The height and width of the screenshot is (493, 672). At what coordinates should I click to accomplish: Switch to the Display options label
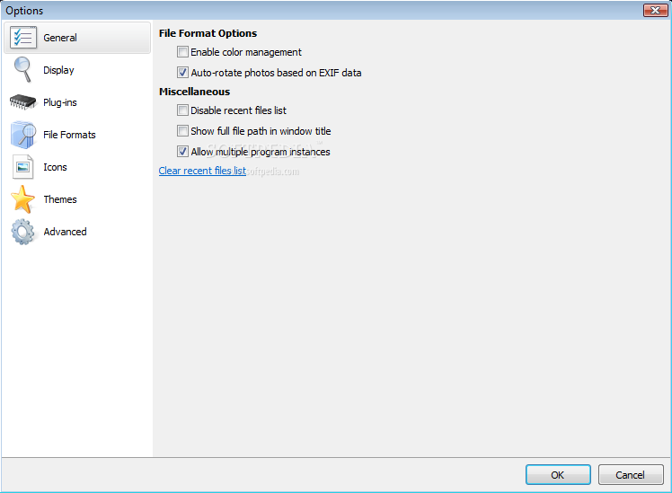[58, 70]
